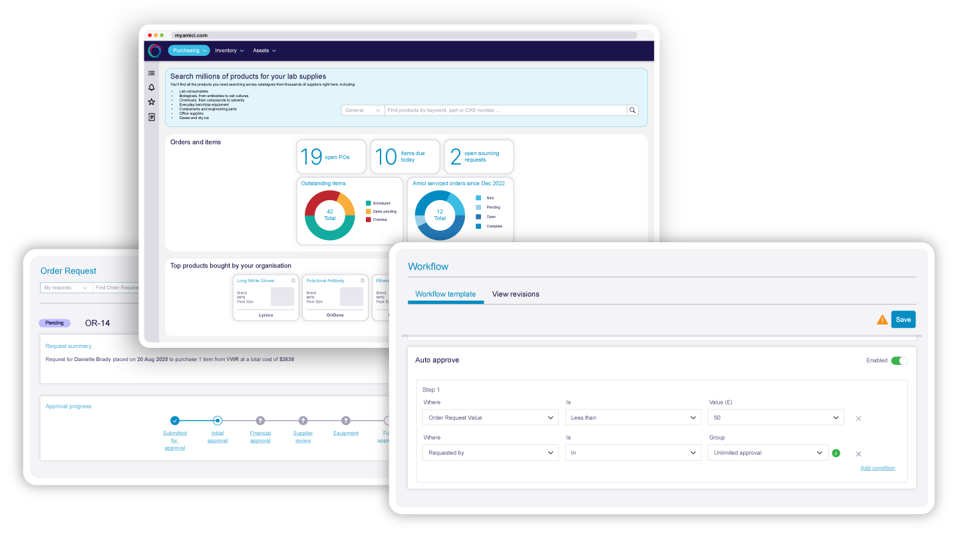Open the hamburger menu in sidebar
Image resolution: width=958 pixels, height=538 pixels.
click(x=152, y=73)
